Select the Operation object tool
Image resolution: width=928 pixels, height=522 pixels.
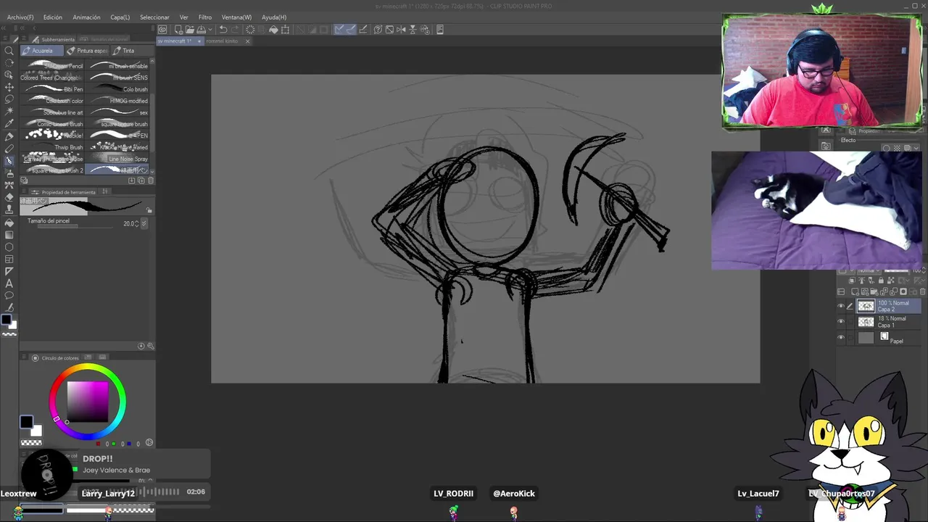point(9,75)
